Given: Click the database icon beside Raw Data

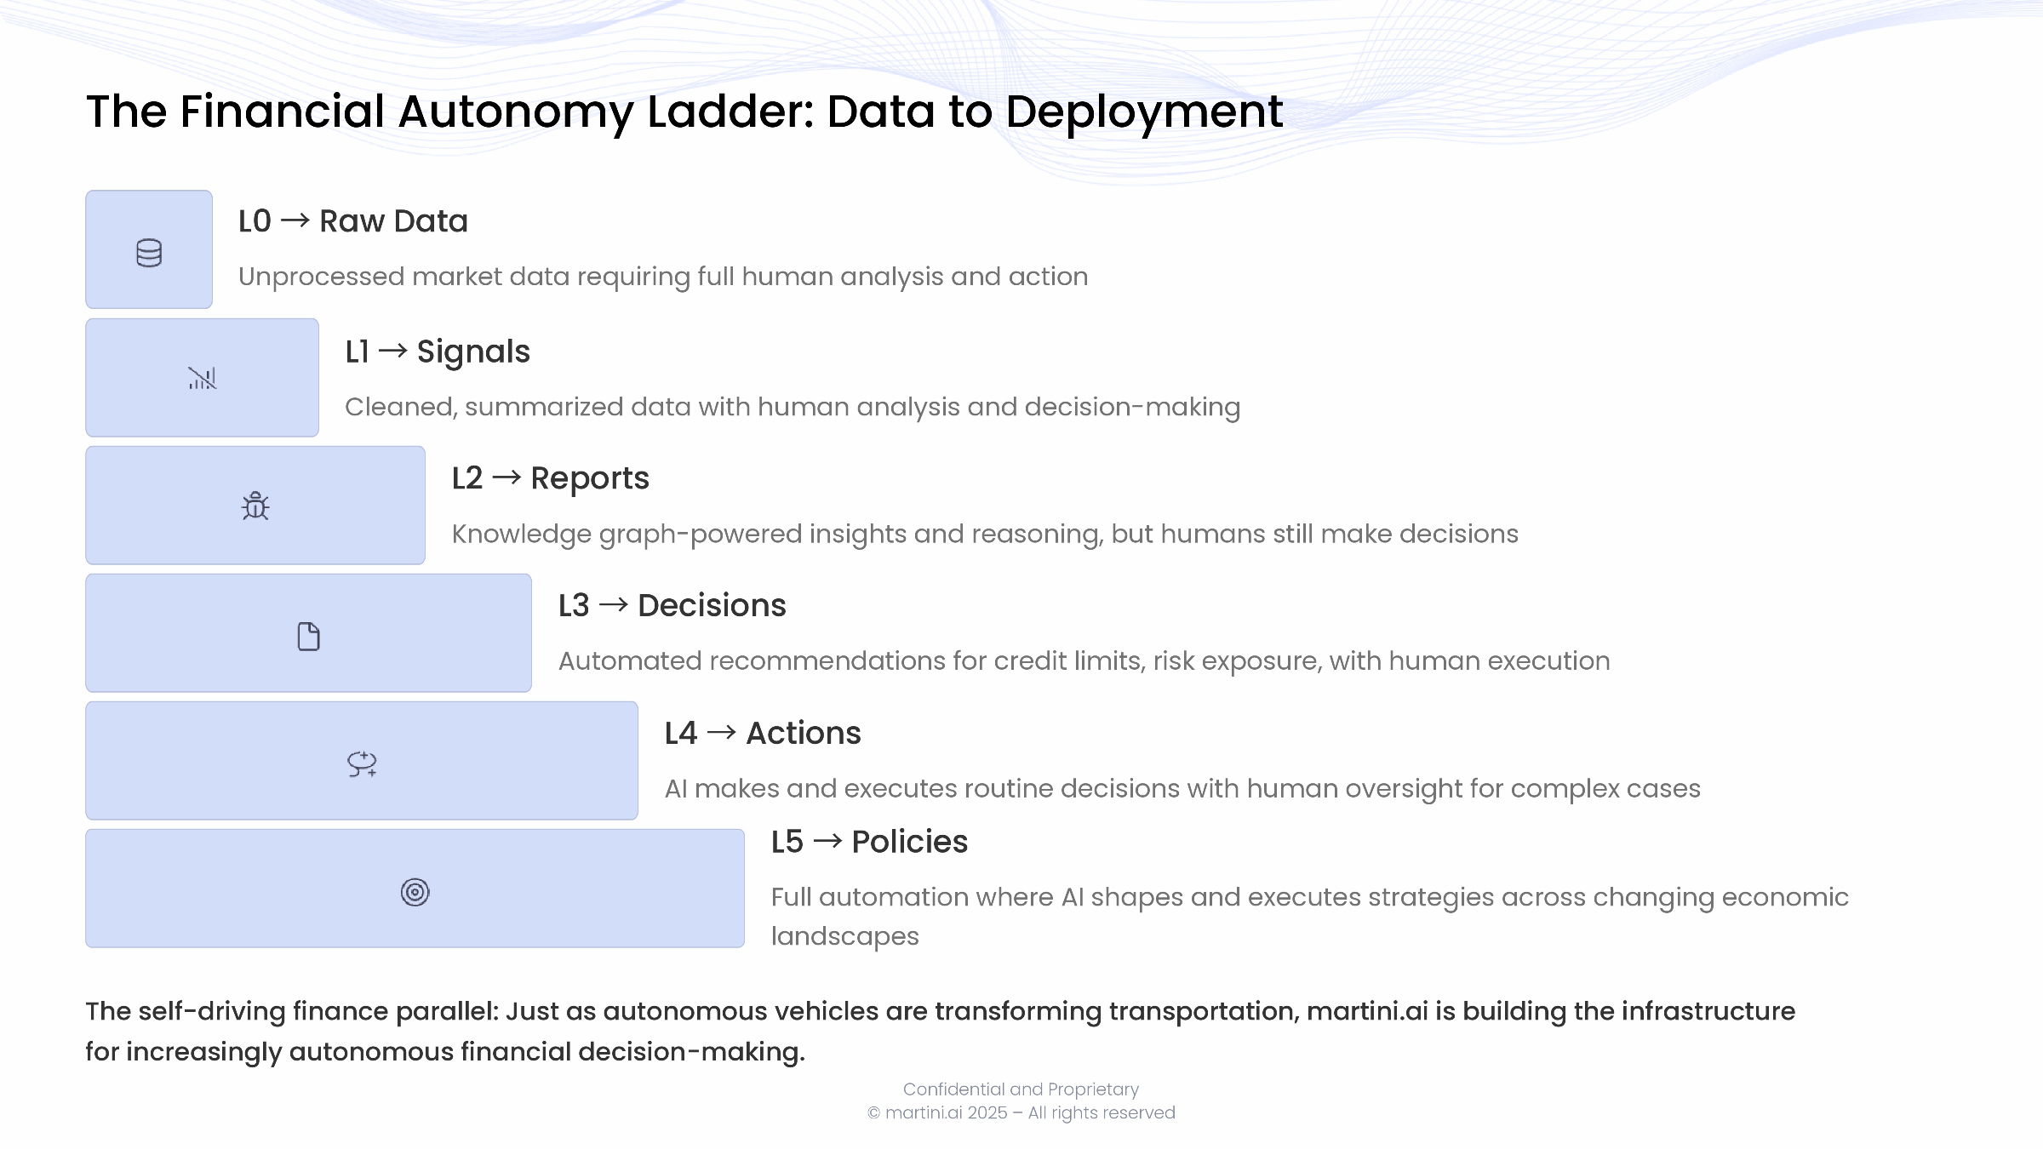Looking at the screenshot, I should (x=149, y=253).
